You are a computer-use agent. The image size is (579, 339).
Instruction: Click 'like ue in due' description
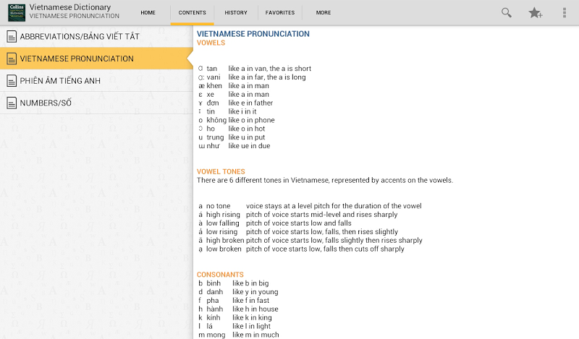[x=249, y=146]
